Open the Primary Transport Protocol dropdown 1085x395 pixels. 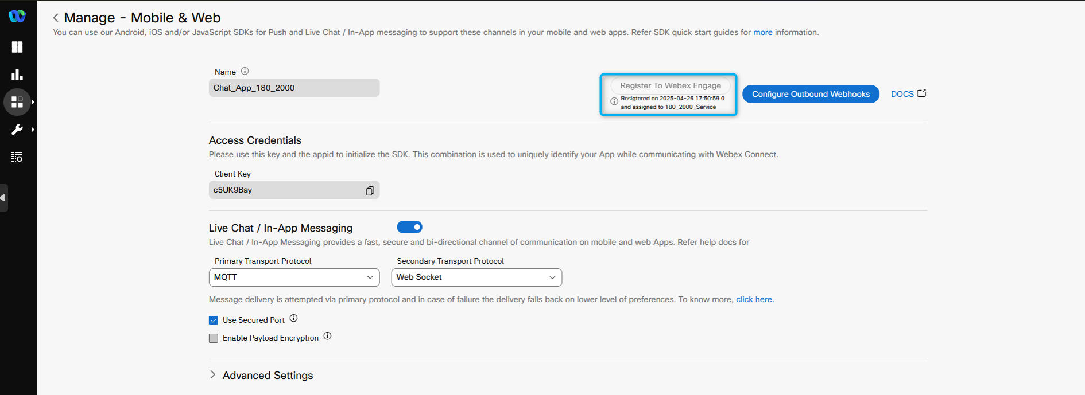(x=294, y=277)
